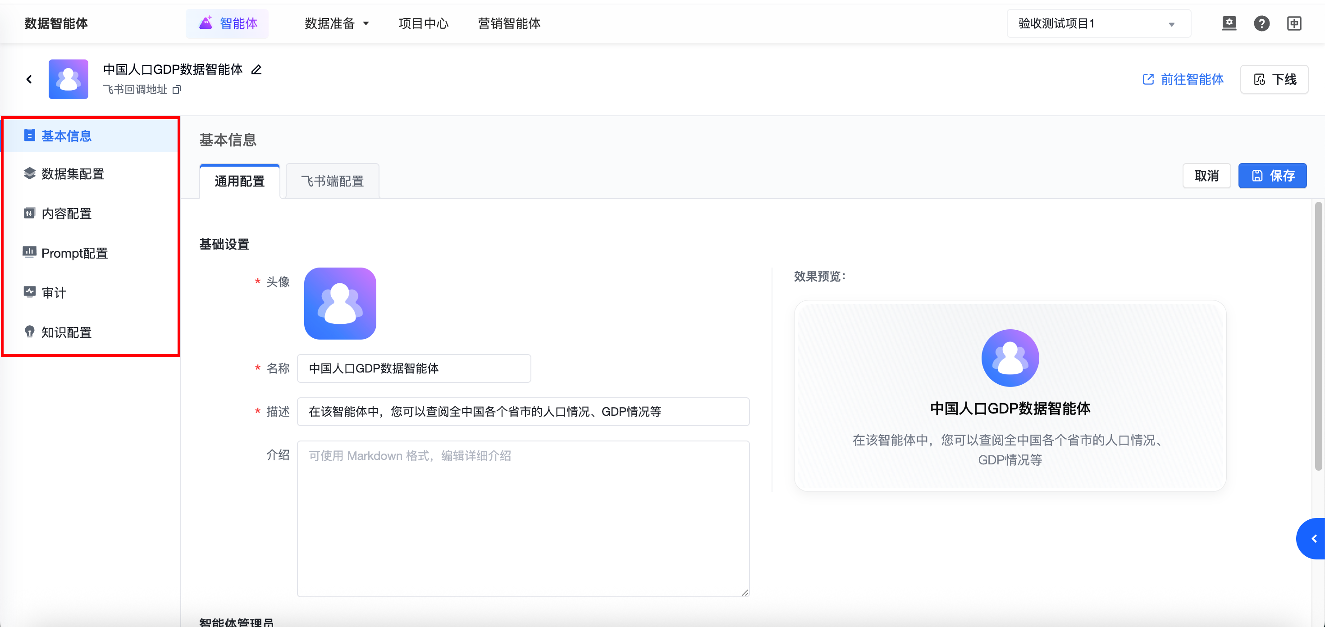Image resolution: width=1325 pixels, height=627 pixels.
Task: Click the 保存 button
Action: point(1271,176)
